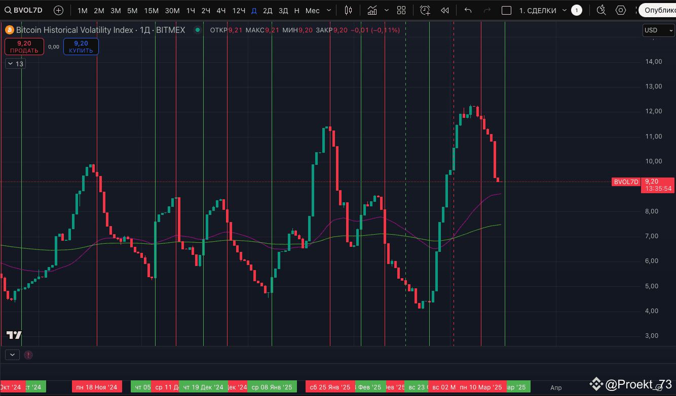Check the square box beside 1. СДЕЛКИ
This screenshot has width=676, height=396.
[x=507, y=10]
